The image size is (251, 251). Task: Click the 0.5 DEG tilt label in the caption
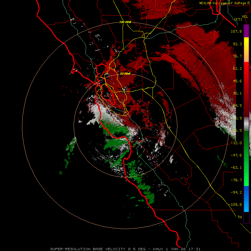point(137,249)
